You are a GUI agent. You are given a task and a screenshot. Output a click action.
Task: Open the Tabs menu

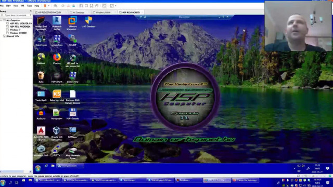(x=29, y=6)
